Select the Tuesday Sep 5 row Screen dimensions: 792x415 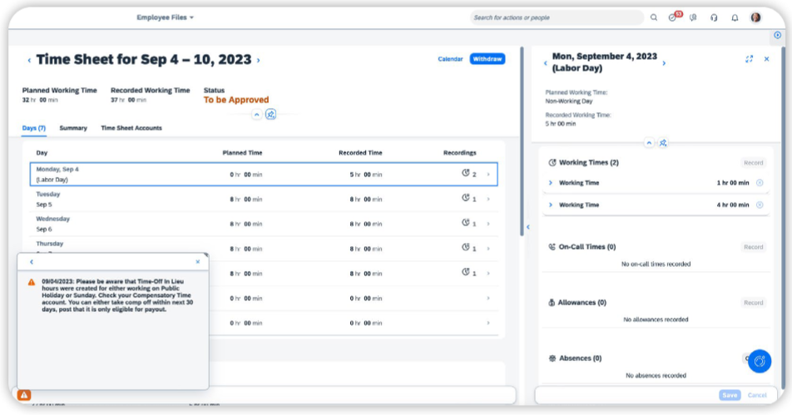click(x=264, y=199)
